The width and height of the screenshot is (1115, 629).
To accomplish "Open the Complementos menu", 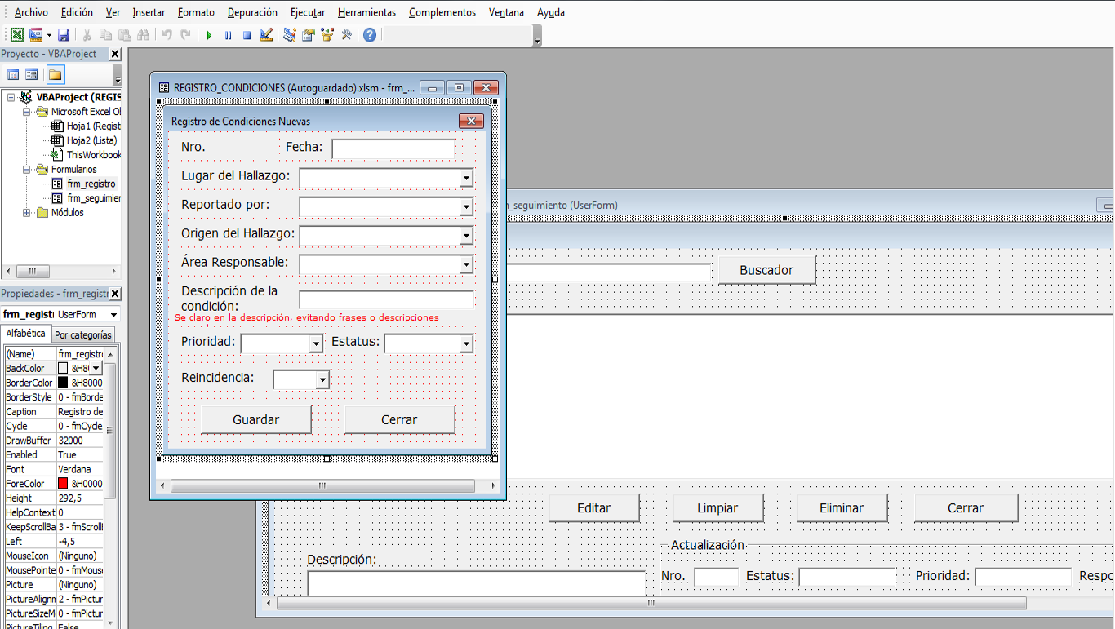I will (442, 12).
